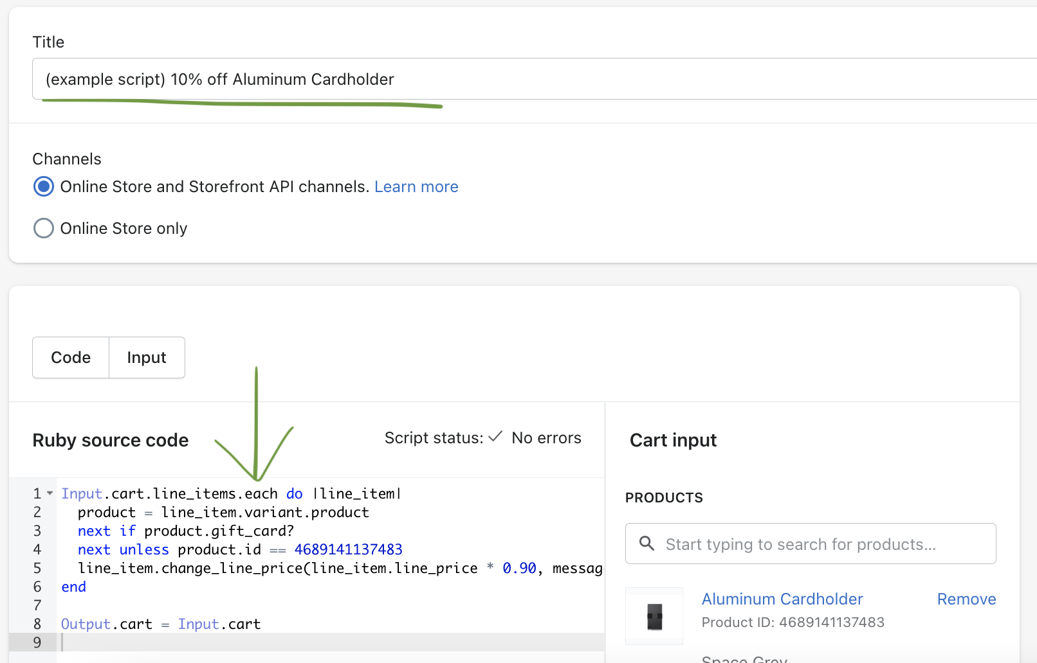Click line number 5 in the gutter
Image resolution: width=1037 pixels, height=663 pixels.
(x=37, y=568)
